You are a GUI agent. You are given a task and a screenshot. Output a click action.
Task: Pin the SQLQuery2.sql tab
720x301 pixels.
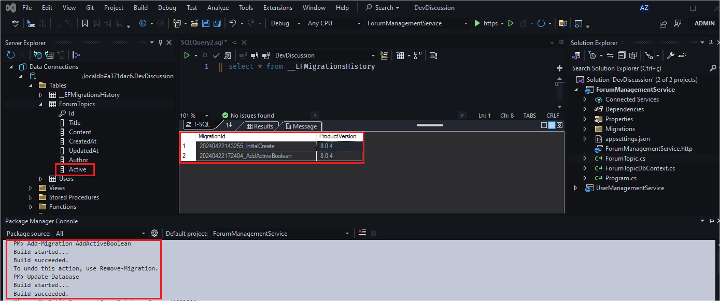(235, 42)
